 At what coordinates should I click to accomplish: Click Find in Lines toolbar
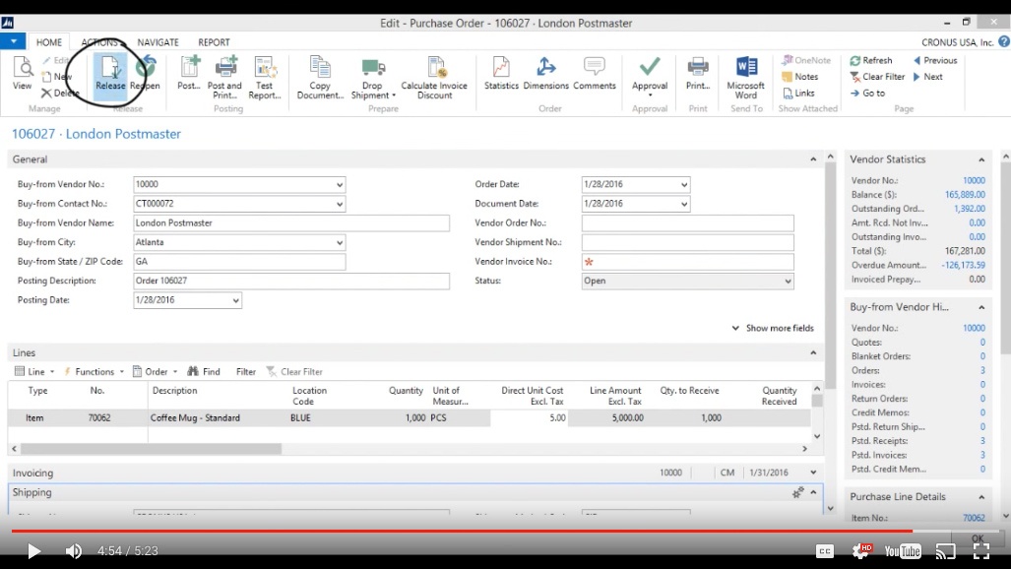(204, 371)
